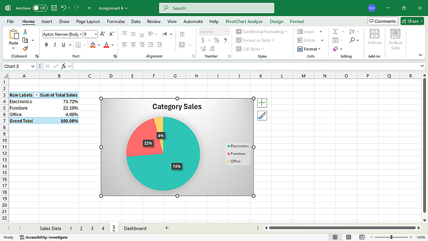Open the Row Labels filter dropdown

pos(36,95)
